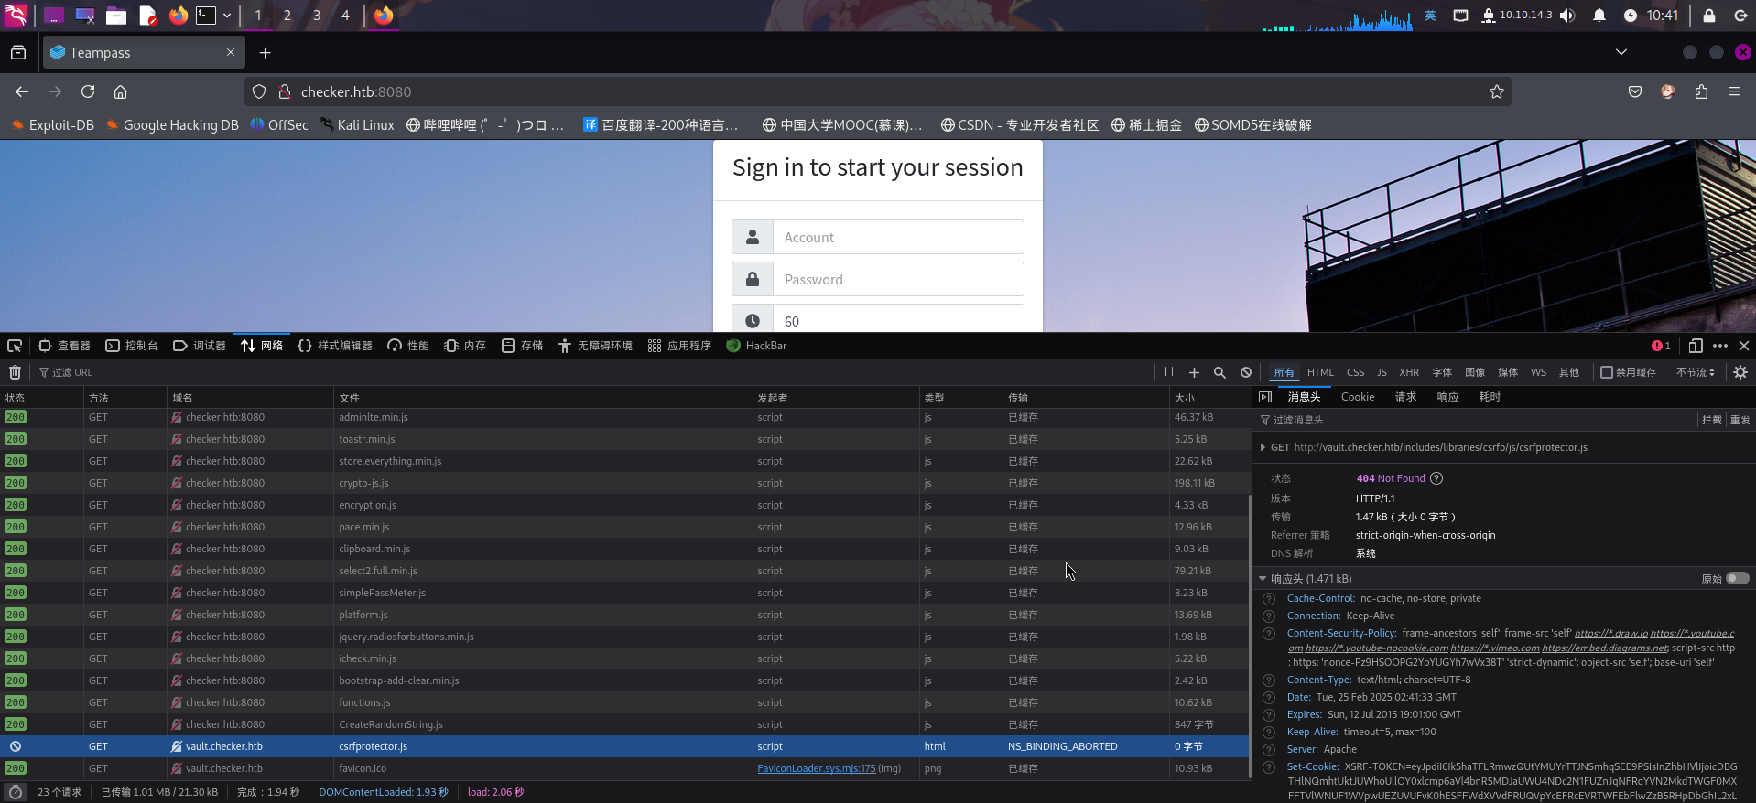Click the element picker icon in devtools
The width and height of the screenshot is (1756, 803).
15,346
